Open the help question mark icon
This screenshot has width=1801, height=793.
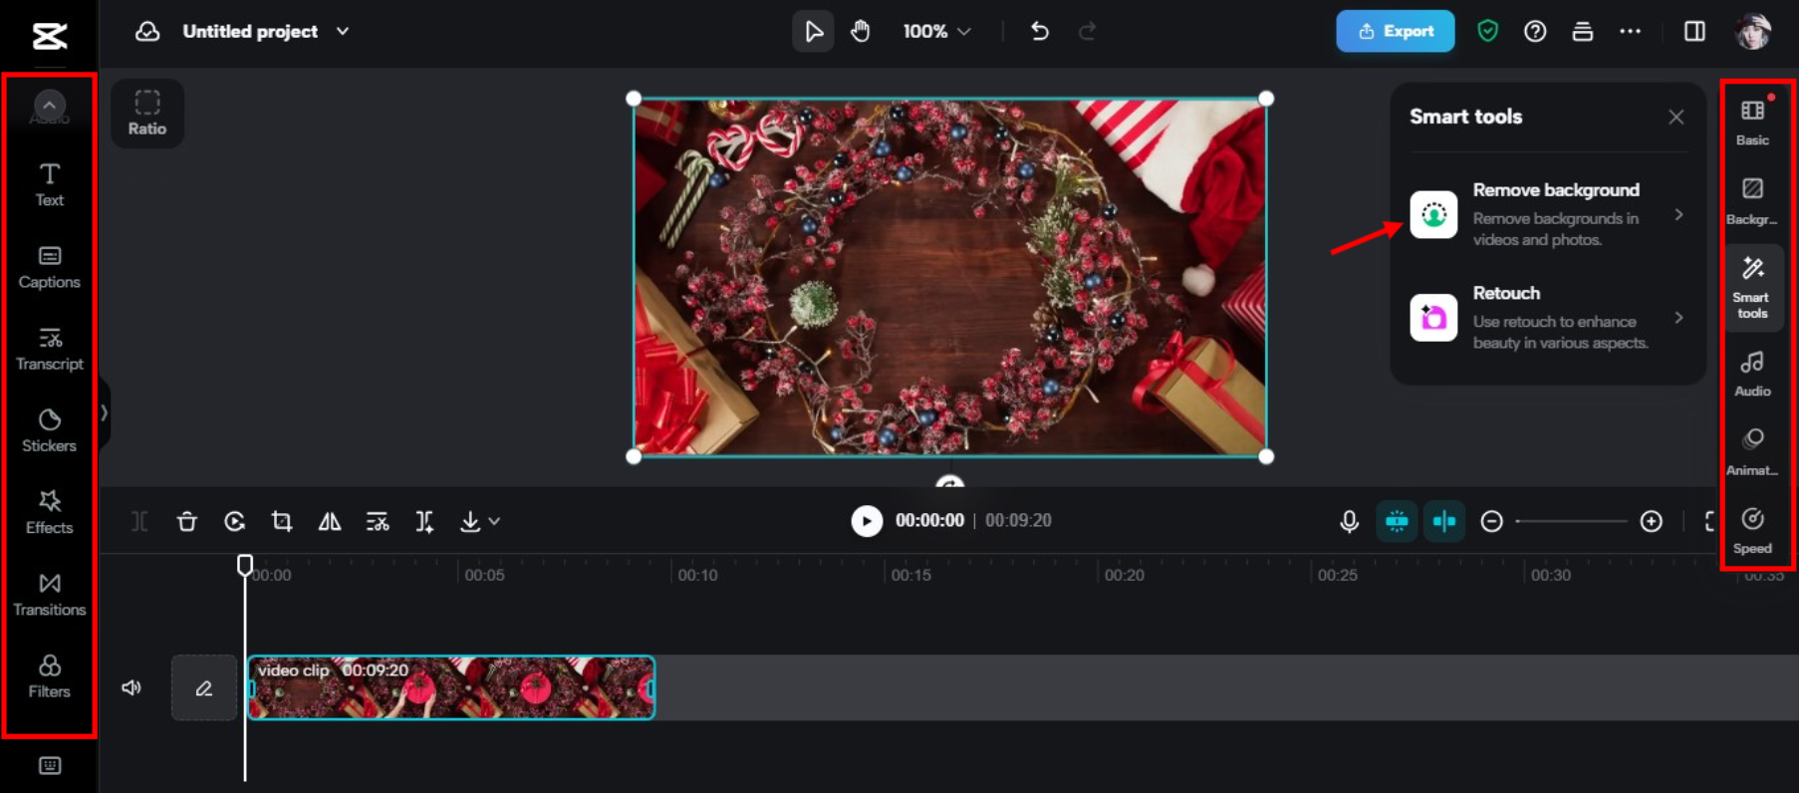[1535, 32]
